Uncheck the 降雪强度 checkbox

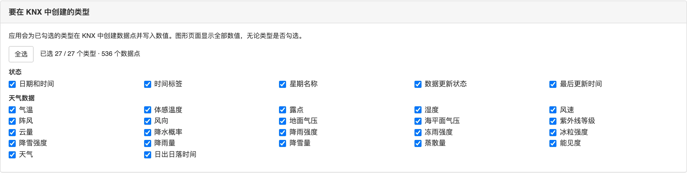(x=12, y=143)
